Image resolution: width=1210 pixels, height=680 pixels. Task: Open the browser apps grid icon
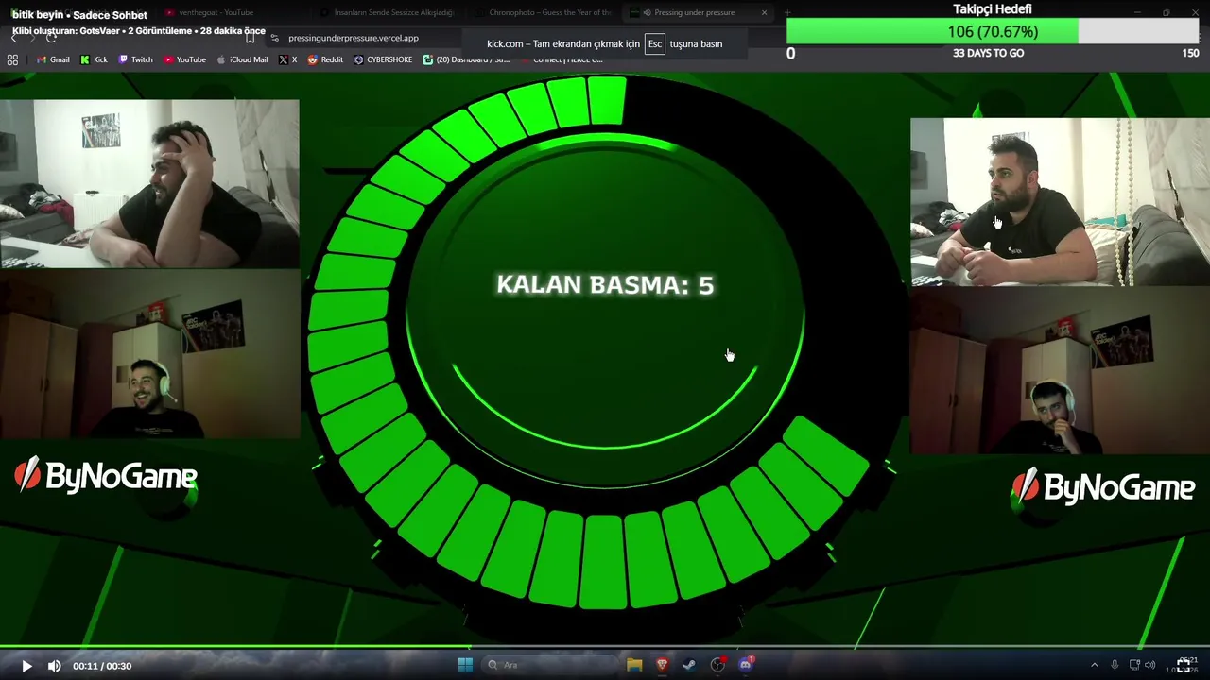pyautogui.click(x=12, y=59)
